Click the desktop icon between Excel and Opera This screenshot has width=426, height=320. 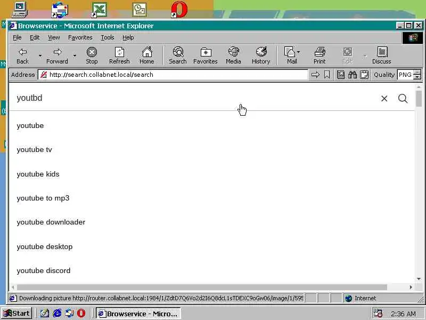(x=140, y=10)
